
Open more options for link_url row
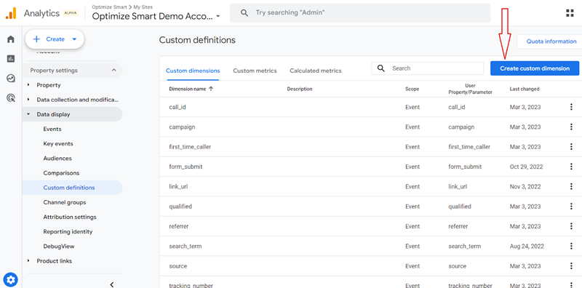pos(571,187)
